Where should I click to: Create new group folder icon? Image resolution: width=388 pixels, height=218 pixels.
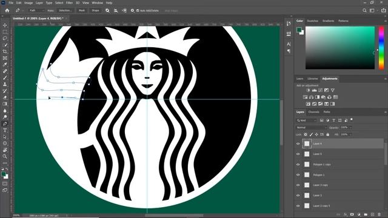(x=366, y=214)
